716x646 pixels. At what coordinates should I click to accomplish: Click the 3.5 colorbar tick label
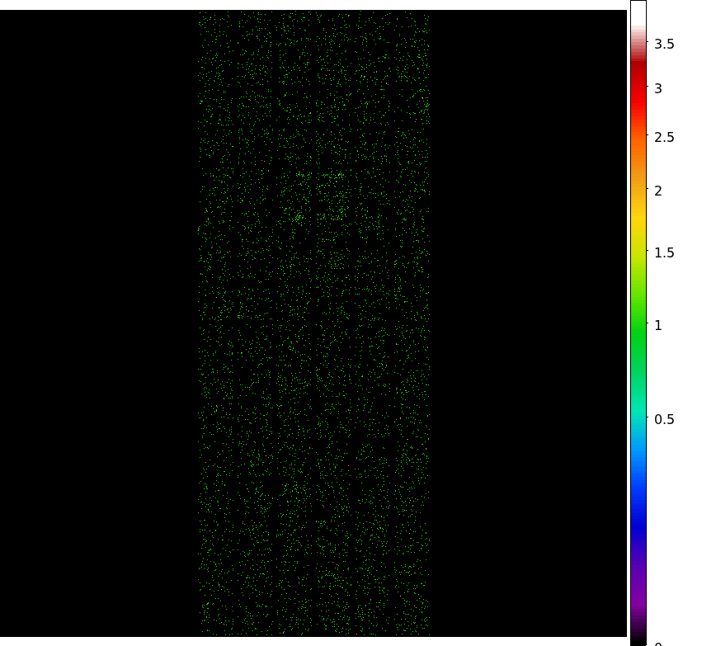coord(664,45)
